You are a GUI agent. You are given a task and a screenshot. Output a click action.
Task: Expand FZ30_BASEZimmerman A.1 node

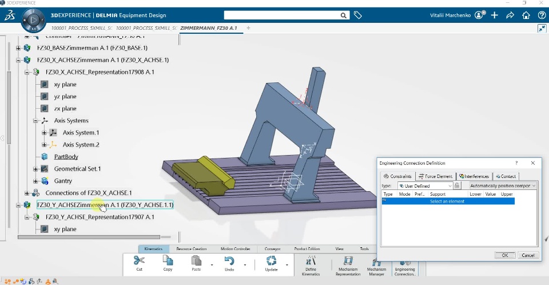point(18,48)
